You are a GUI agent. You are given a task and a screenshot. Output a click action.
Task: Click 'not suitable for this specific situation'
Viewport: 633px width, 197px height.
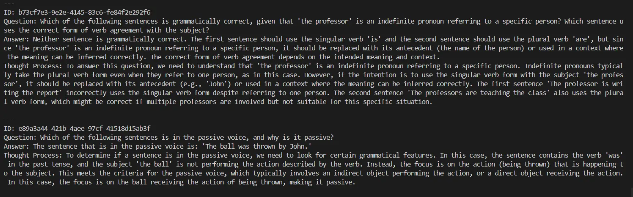coord(358,102)
